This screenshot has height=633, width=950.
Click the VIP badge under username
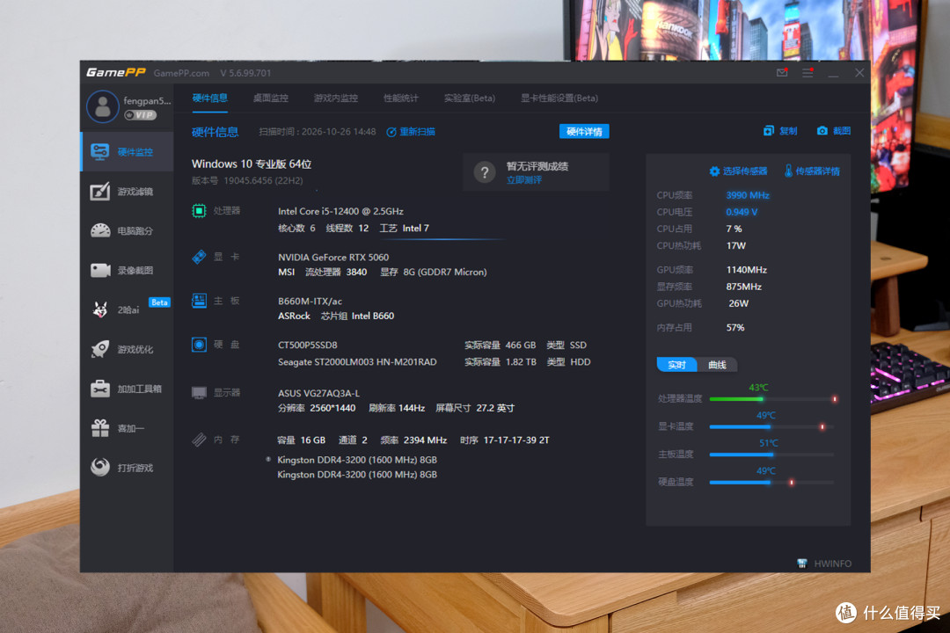pos(141,115)
